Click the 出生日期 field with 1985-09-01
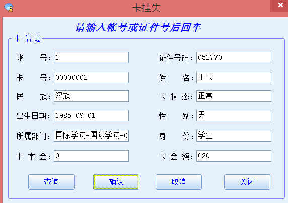 (91, 115)
